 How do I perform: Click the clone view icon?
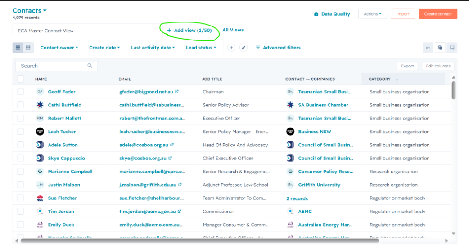[440, 48]
